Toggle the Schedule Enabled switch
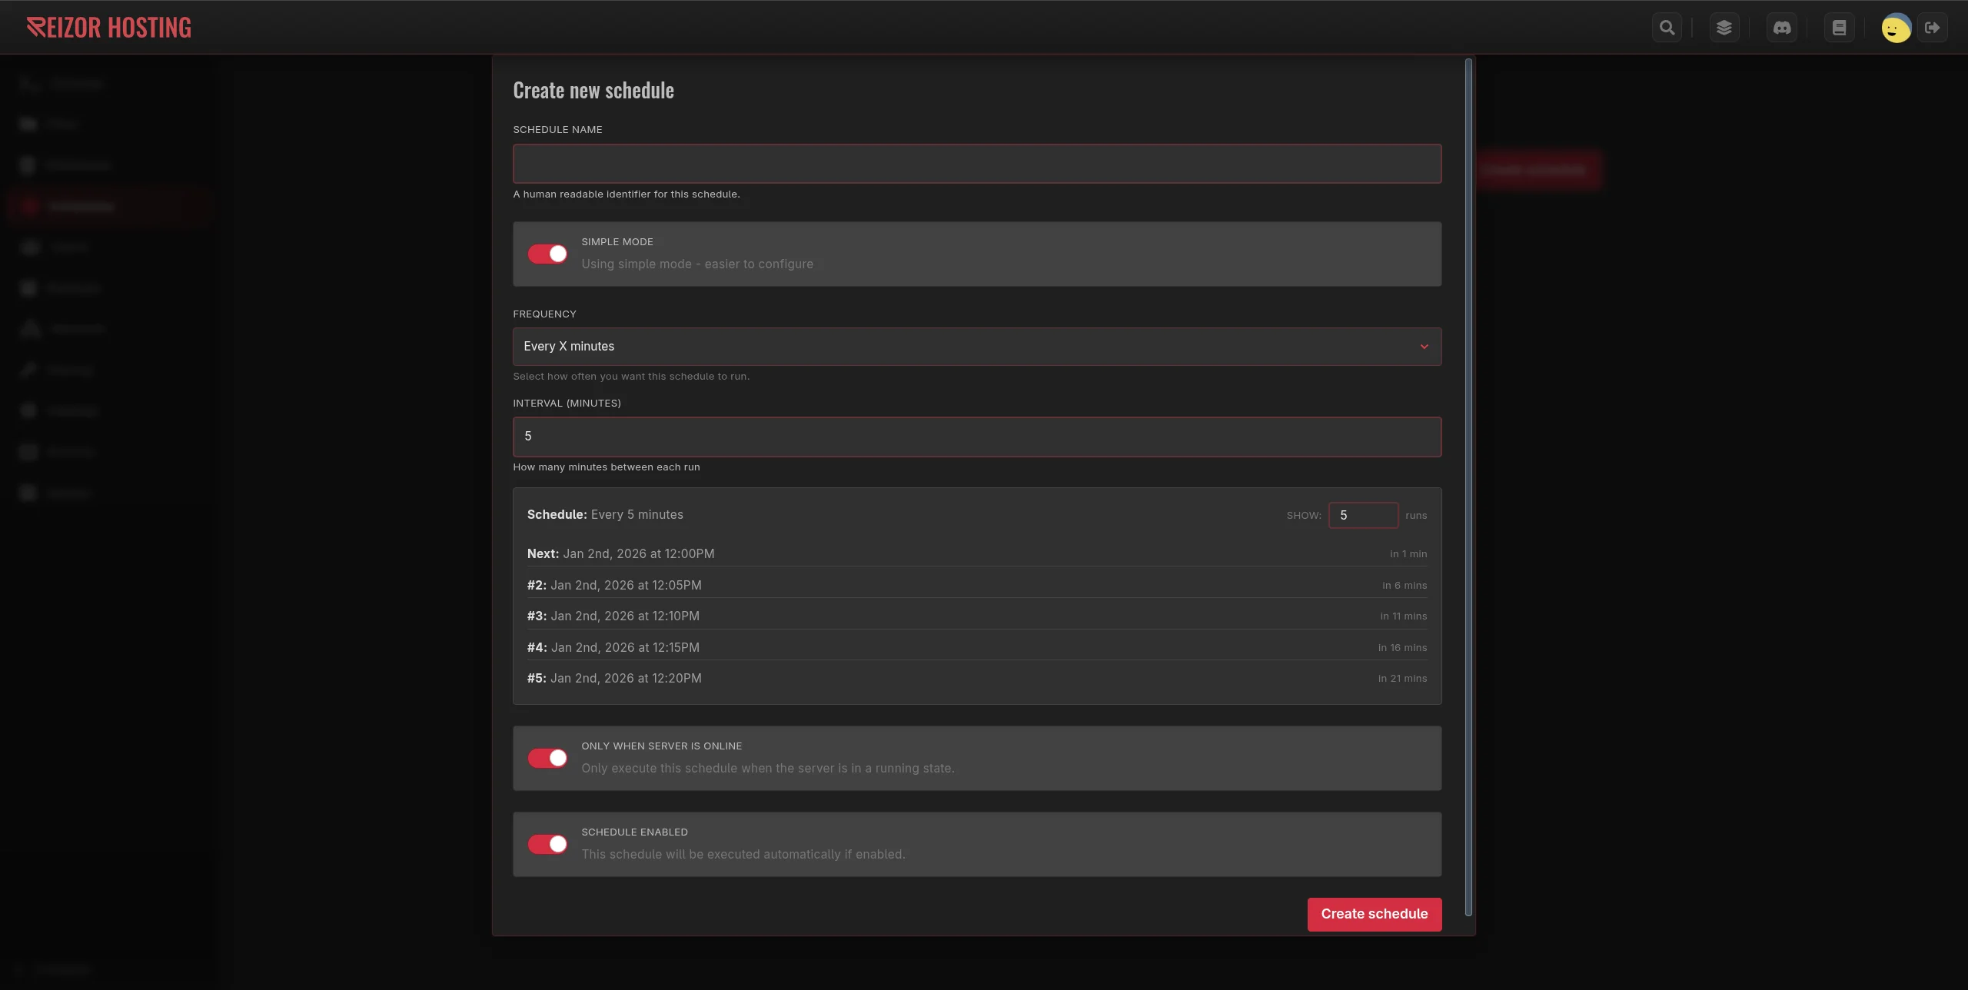The image size is (1968, 990). coord(547,845)
